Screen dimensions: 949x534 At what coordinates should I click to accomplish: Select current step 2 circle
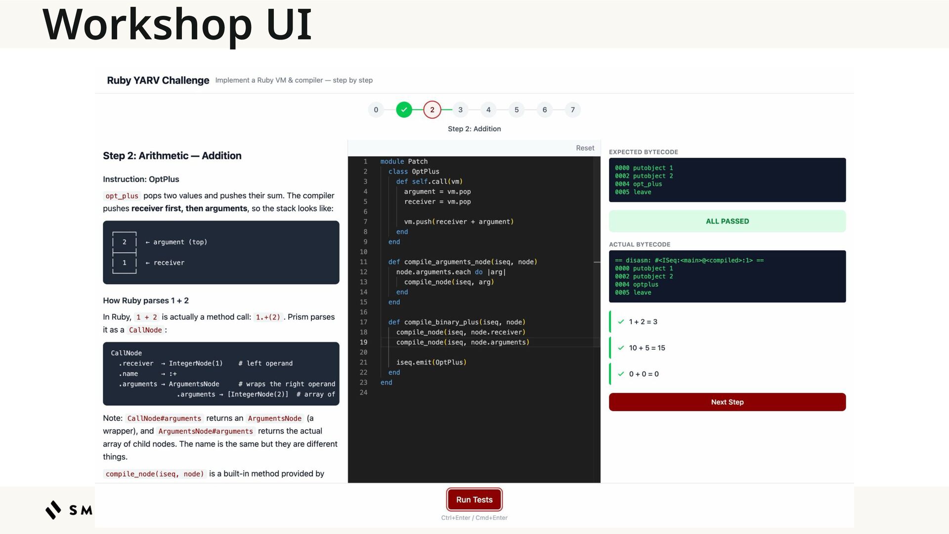pos(432,110)
